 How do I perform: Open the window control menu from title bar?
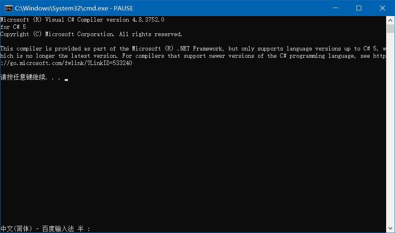point(8,8)
